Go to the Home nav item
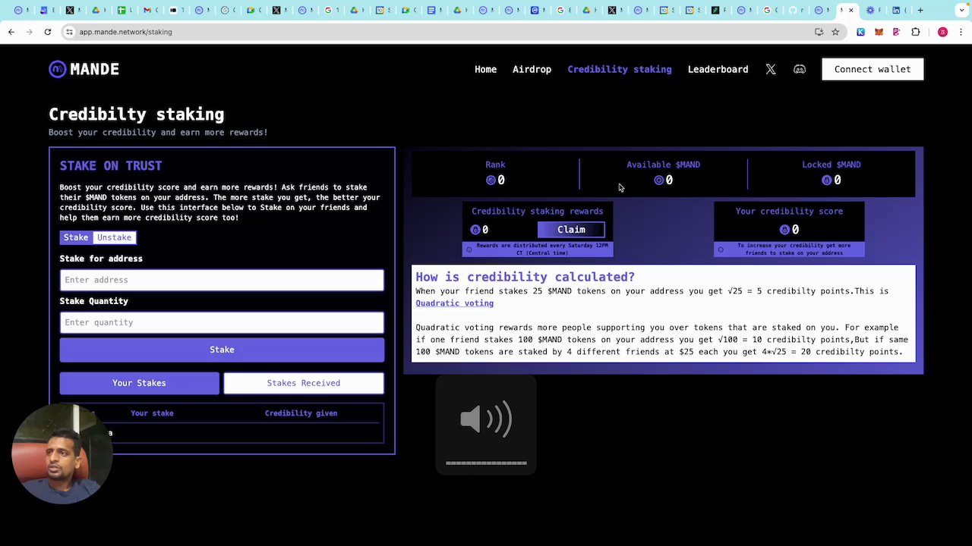 485,69
